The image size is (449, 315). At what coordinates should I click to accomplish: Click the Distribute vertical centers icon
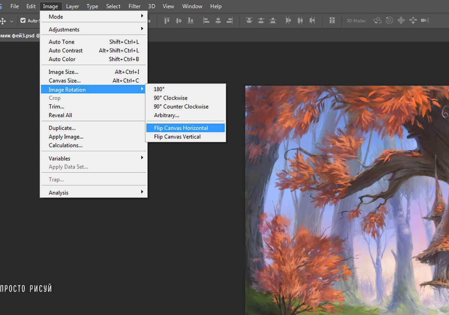pyautogui.click(x=261, y=21)
